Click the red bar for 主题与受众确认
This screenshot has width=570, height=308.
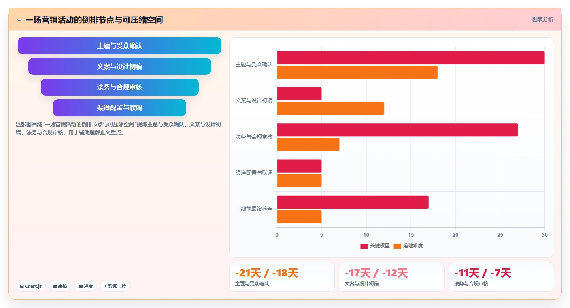pyautogui.click(x=410, y=57)
